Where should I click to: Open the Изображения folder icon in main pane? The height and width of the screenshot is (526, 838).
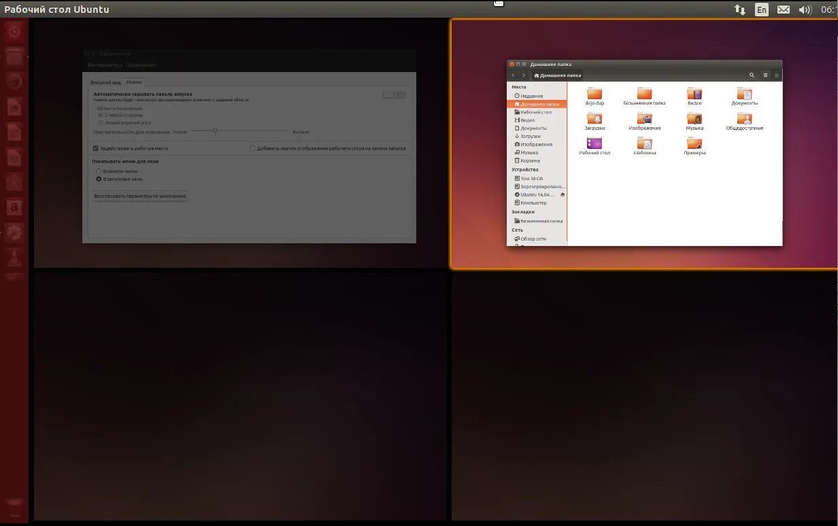(x=644, y=118)
